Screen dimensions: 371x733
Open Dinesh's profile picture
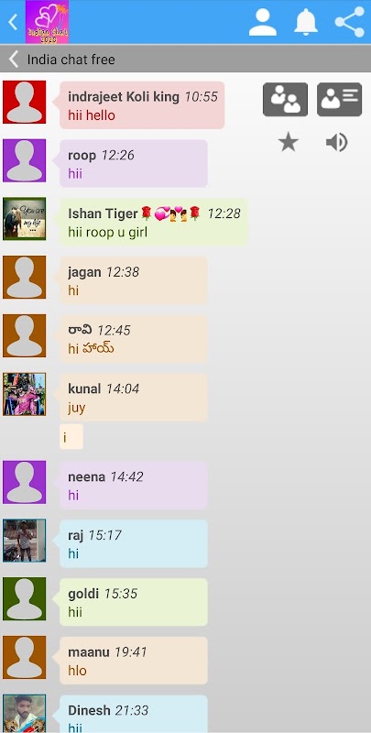(x=25, y=714)
